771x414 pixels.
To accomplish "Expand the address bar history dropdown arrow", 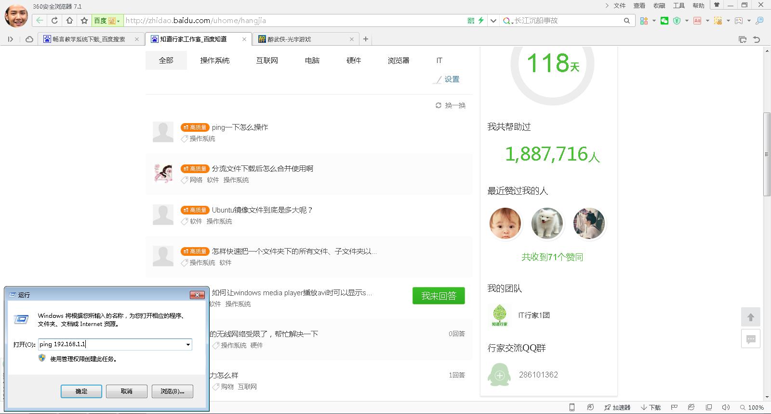I will click(493, 21).
